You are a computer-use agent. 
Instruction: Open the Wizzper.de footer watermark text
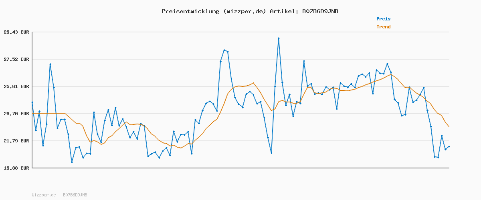[x=59, y=195]
